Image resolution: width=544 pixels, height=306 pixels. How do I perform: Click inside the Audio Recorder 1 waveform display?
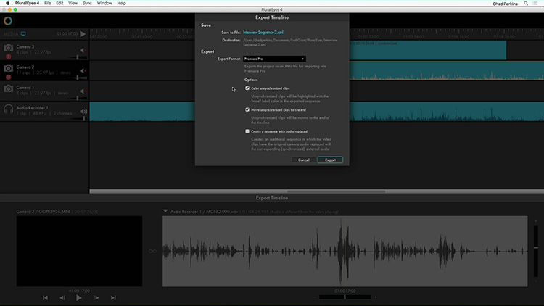345,251
